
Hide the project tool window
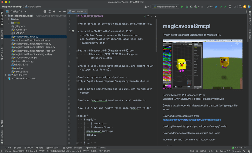coord(64,11)
